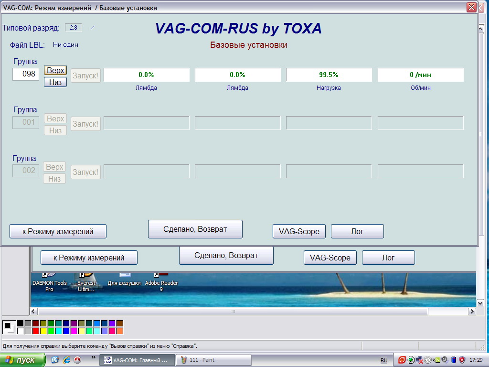Open VAG-Scope from the active VAG-COM dialog
Viewport: 489px width, 367px height.
pos(298,231)
